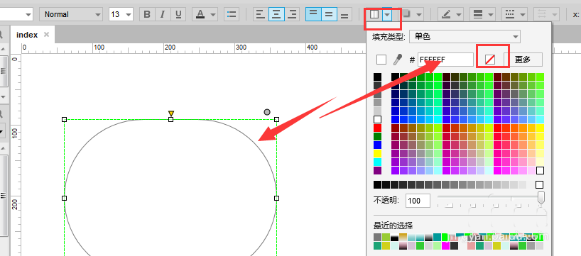
Task: Click the current color preview swatch beside eyedropper
Action: 381,60
